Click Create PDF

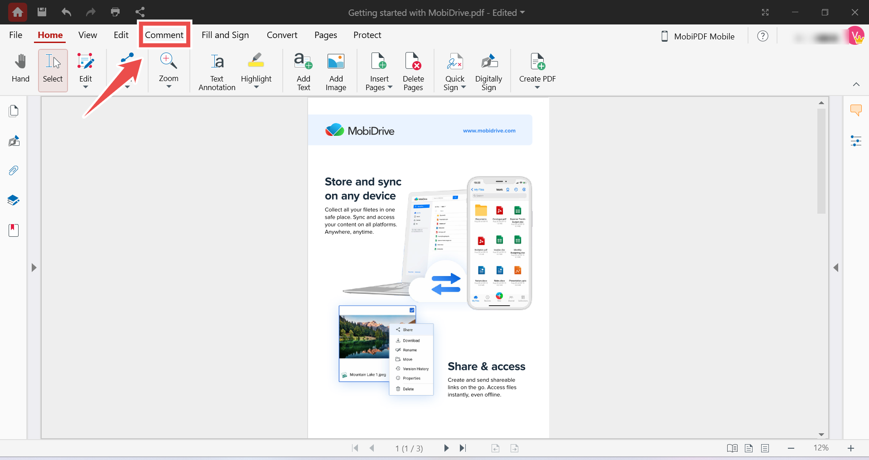[537, 67]
